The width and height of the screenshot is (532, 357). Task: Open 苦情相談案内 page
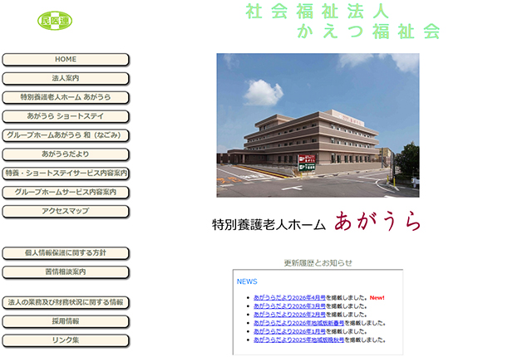point(66,272)
